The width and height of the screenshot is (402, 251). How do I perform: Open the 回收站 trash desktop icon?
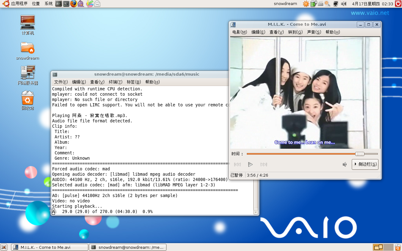click(28, 100)
